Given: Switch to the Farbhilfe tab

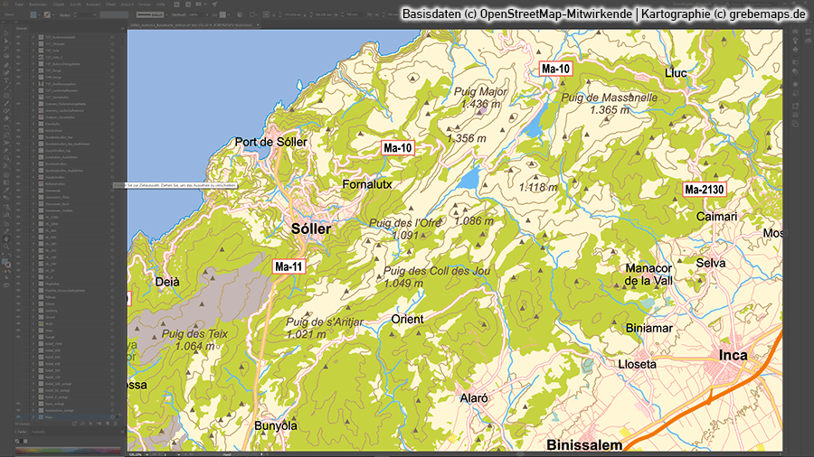Looking at the screenshot, I should (x=36, y=433).
